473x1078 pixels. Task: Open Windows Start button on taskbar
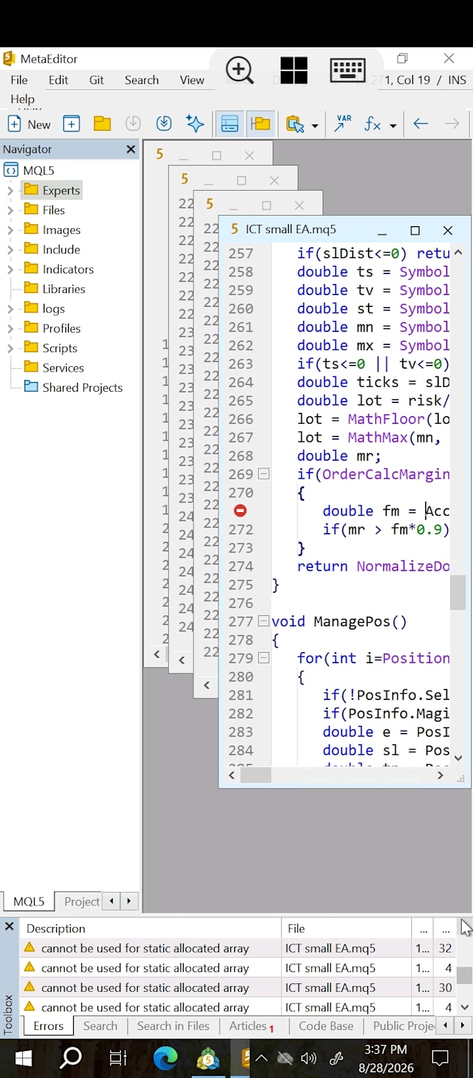point(24,1059)
